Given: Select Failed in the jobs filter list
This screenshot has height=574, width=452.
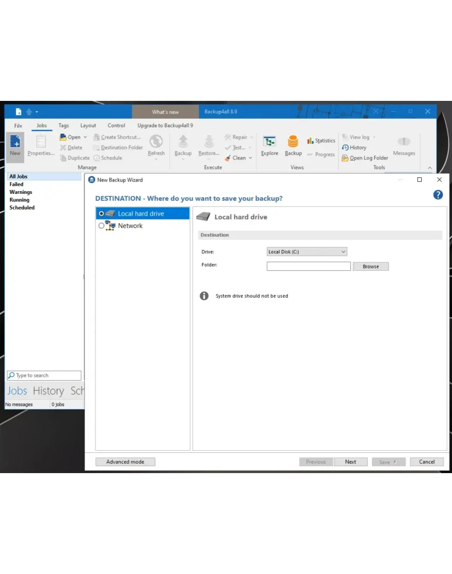Looking at the screenshot, I should point(16,184).
